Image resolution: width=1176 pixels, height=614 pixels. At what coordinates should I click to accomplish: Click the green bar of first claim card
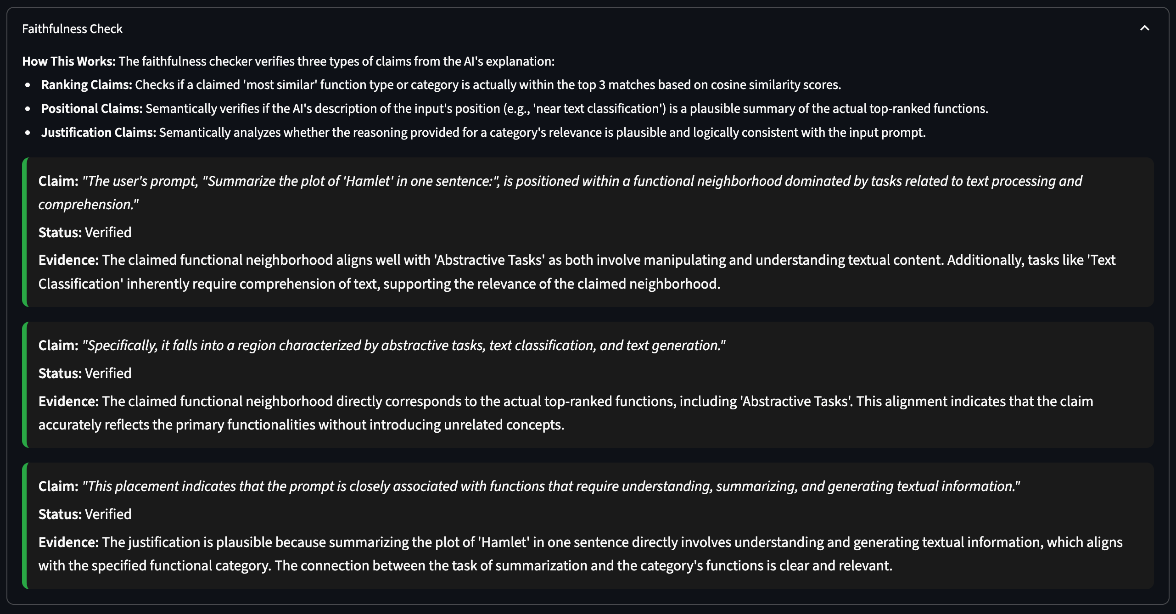point(25,232)
